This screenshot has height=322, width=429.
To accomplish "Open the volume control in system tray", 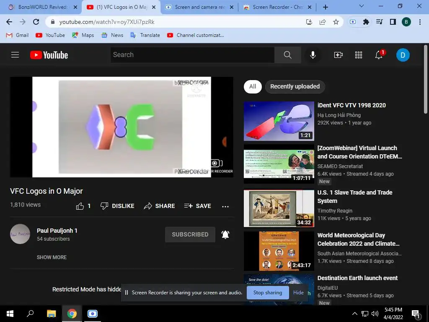I will [375, 314].
